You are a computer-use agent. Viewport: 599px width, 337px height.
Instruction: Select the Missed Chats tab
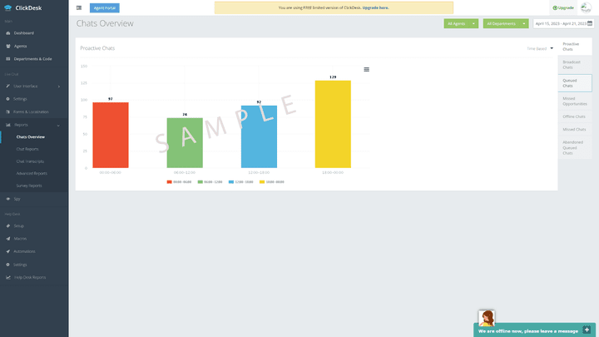(x=575, y=130)
